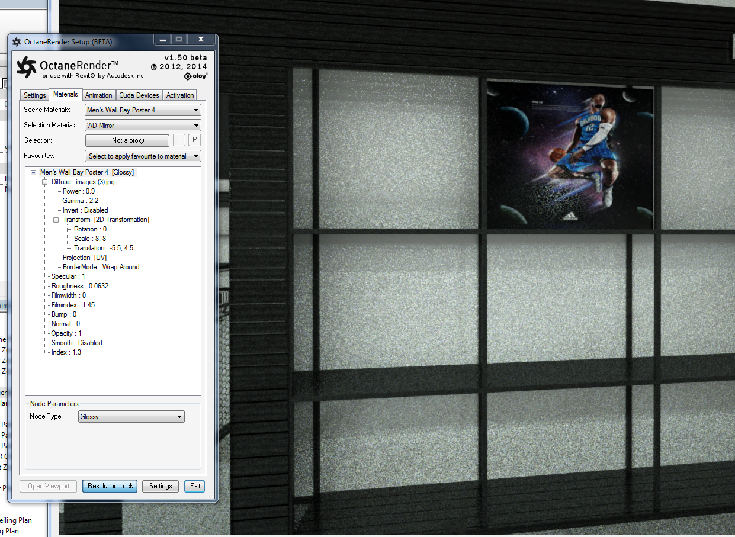735x537 pixels.
Task: Click the basketball poster in the render view
Action: coord(571,155)
